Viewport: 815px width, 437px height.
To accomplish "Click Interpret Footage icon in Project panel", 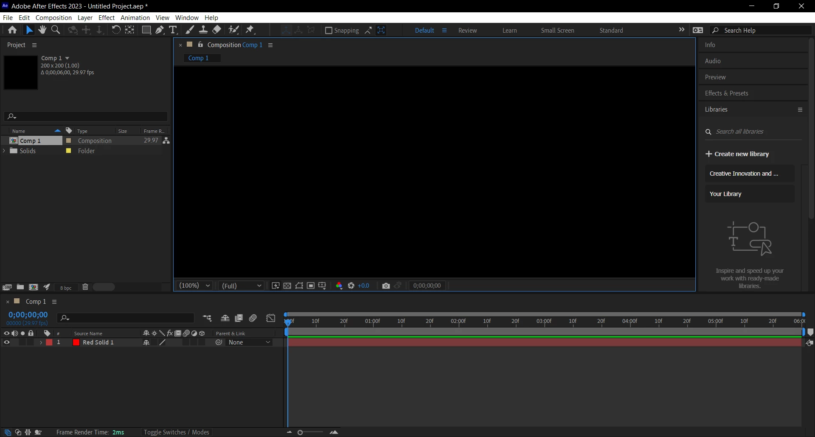I will coord(7,287).
